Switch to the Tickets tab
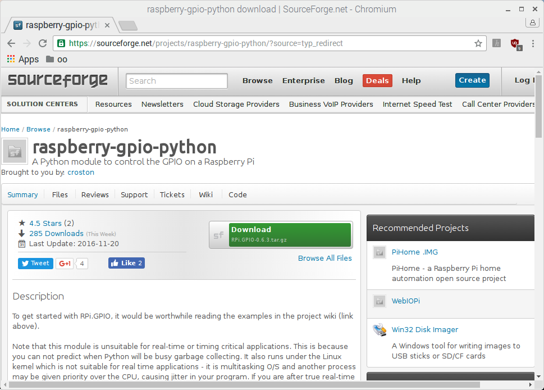Screen dimensions: 544x390 click(172, 195)
